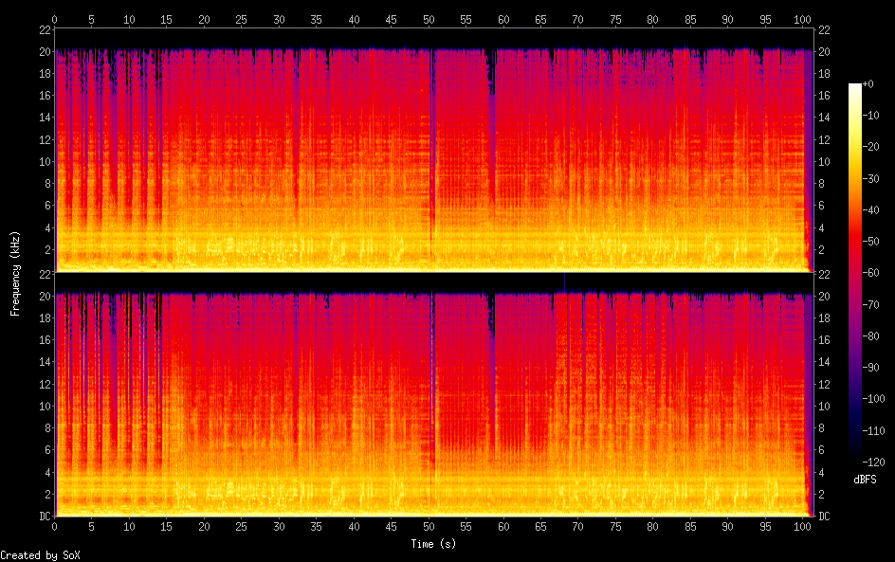This screenshot has height=562, width=895.
Task: Click the "Frequency (kHz)" axis label
Action: (15, 273)
